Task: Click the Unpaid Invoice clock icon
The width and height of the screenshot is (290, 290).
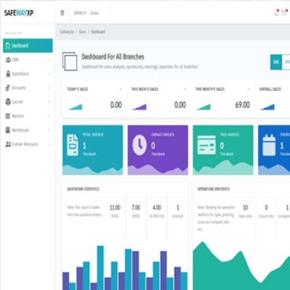Action: click(x=140, y=145)
